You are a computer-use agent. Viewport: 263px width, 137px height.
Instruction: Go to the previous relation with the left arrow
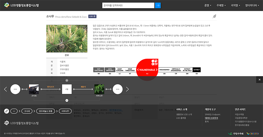click(x=6, y=89)
